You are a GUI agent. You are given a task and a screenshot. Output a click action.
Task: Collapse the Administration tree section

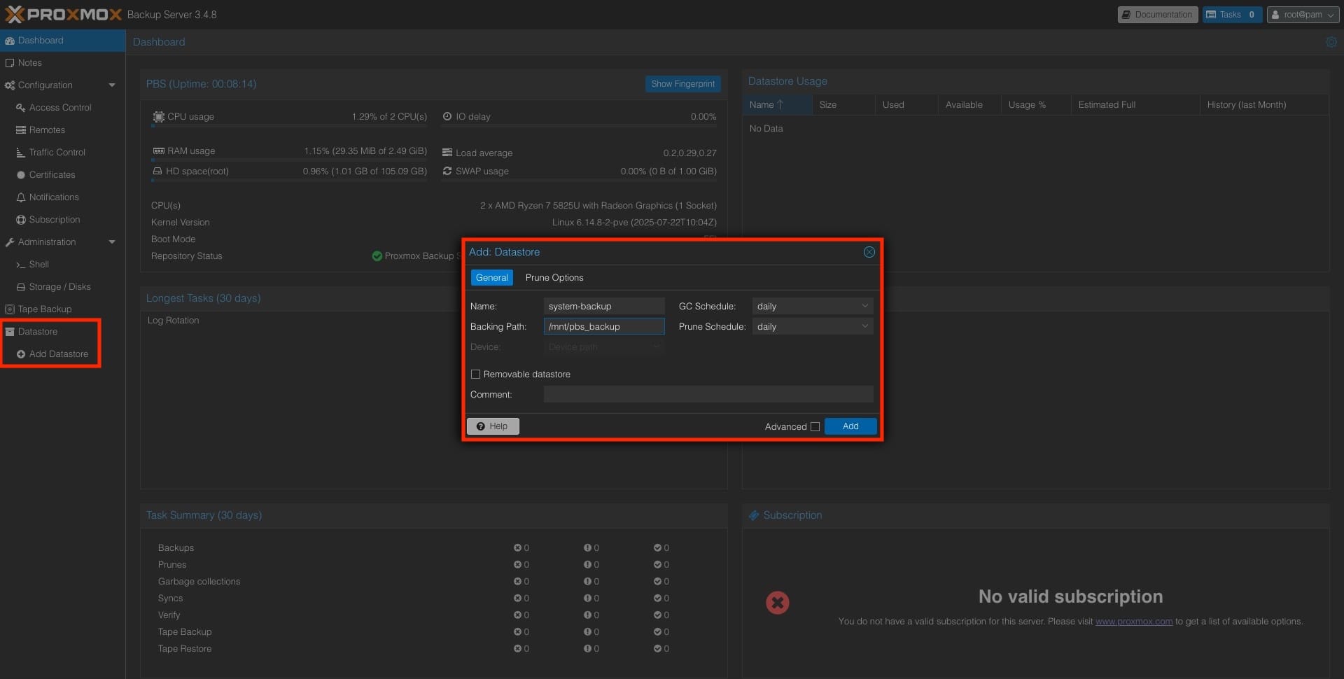pyautogui.click(x=112, y=242)
